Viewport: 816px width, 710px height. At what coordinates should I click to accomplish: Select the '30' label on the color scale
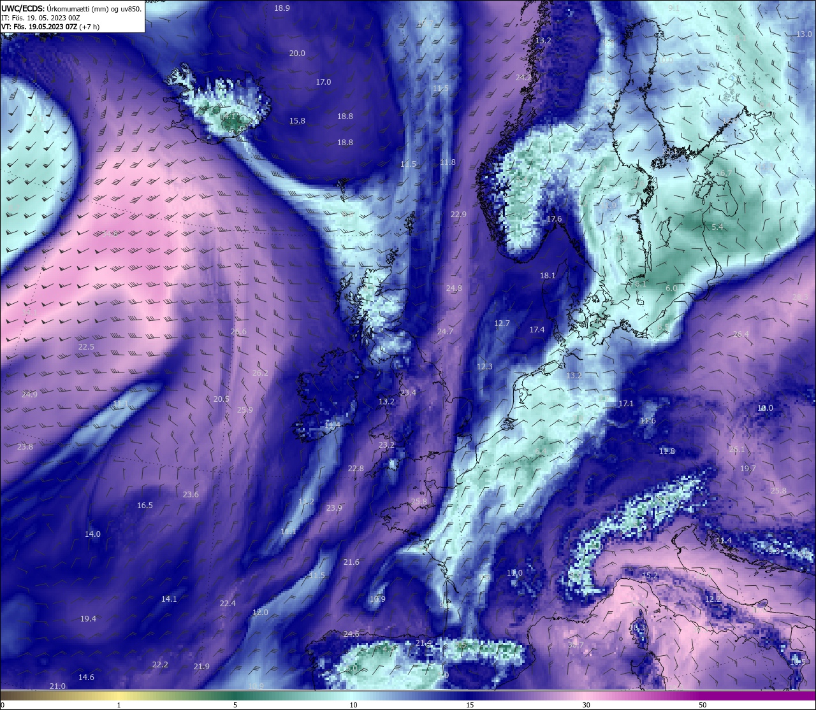click(x=586, y=705)
